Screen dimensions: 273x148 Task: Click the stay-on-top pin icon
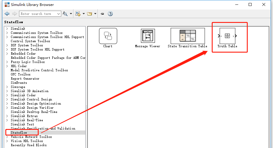[x=102, y=14]
